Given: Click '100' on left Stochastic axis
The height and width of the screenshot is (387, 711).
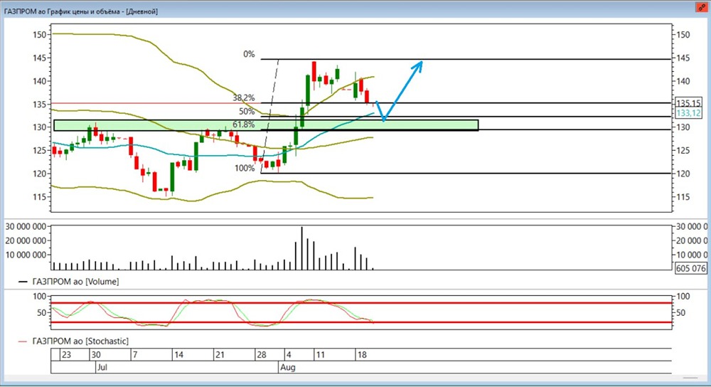Looking at the screenshot, I should point(40,296).
